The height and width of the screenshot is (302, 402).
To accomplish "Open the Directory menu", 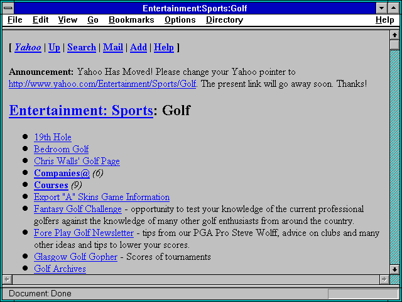I will [x=225, y=20].
